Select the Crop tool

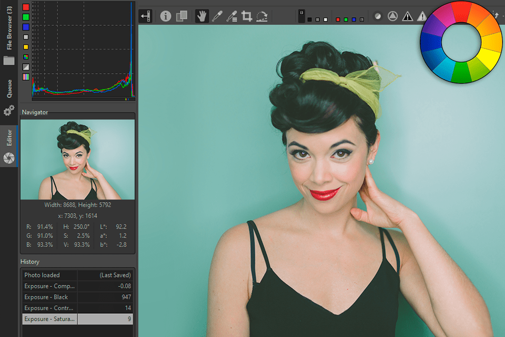(247, 17)
